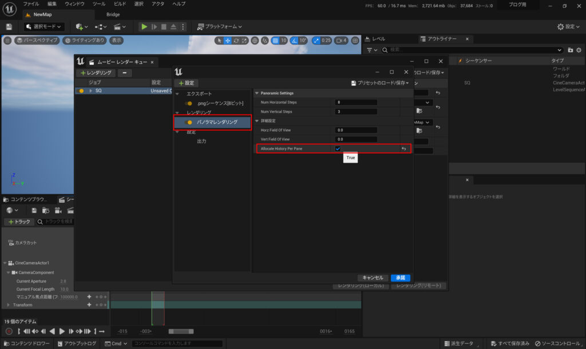The image size is (586, 349).
Task: Collapse the Panoramic Settings section
Action: (257, 93)
